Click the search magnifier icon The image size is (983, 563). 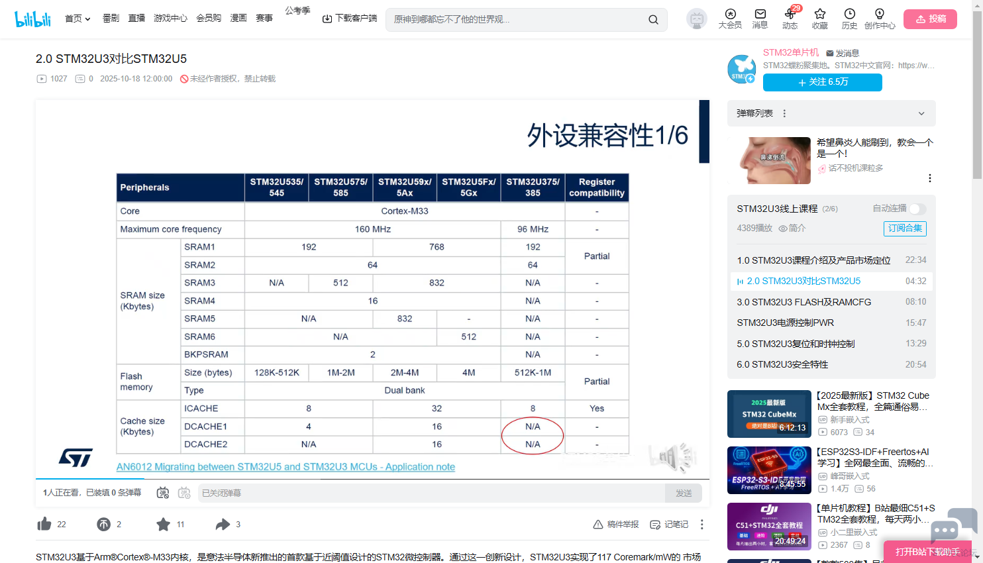[x=653, y=19]
